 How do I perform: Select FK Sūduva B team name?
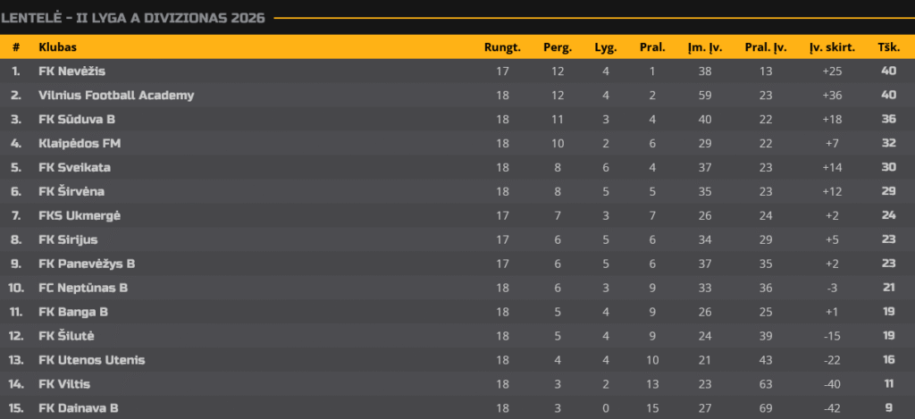pos(77,119)
